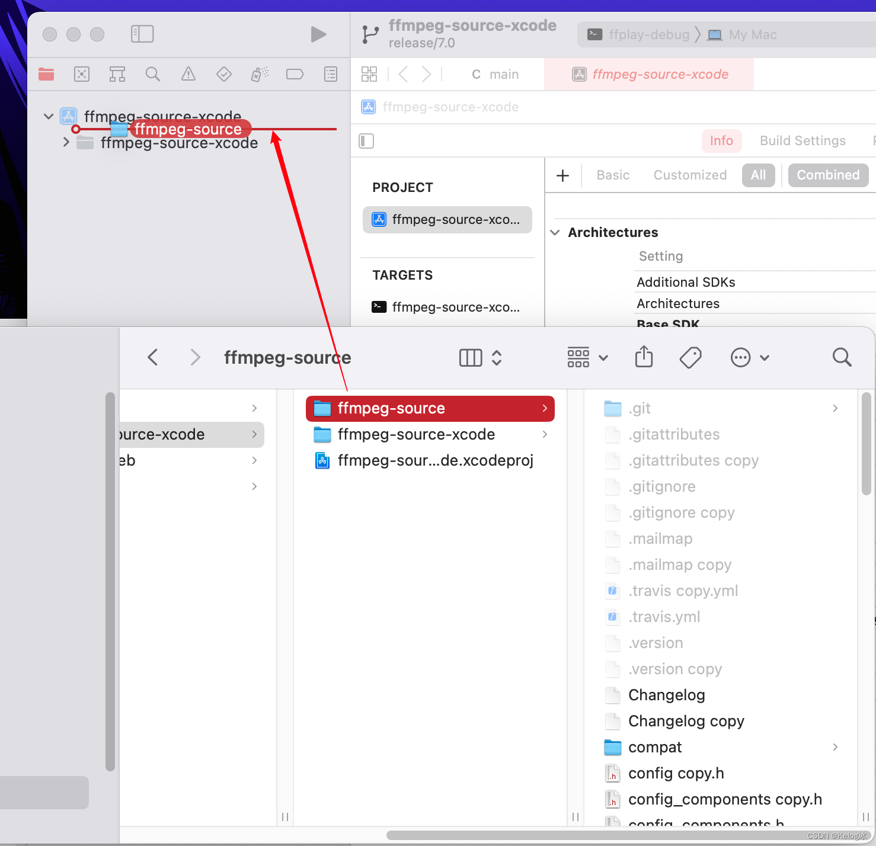Click the Finder Share icon
Image resolution: width=876 pixels, height=846 pixels.
point(644,357)
